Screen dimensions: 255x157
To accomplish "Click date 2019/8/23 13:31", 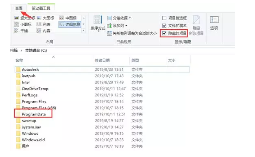I will click(x=109, y=70).
